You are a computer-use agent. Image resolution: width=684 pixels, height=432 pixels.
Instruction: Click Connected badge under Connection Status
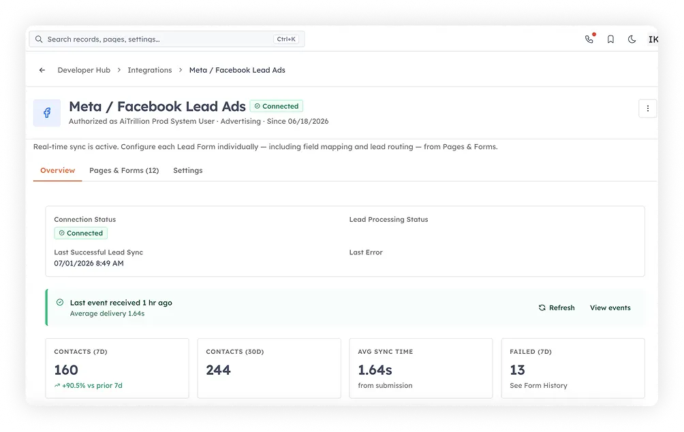point(80,233)
